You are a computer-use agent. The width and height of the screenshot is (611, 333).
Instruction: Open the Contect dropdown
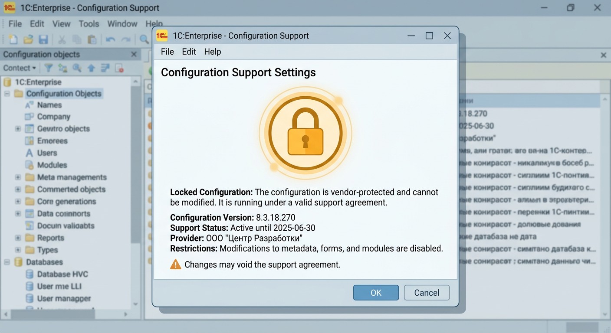20,68
